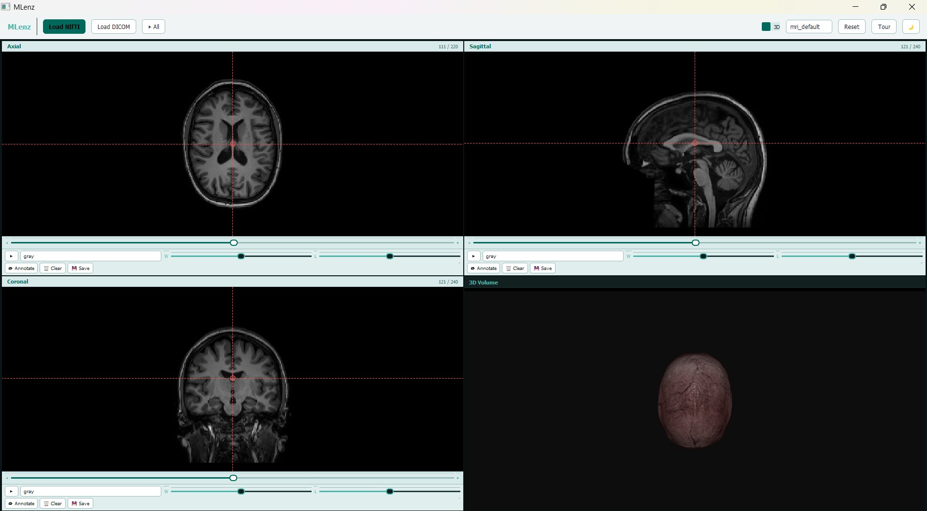Click the MLenz logo text
The image size is (927, 511).
click(x=19, y=27)
